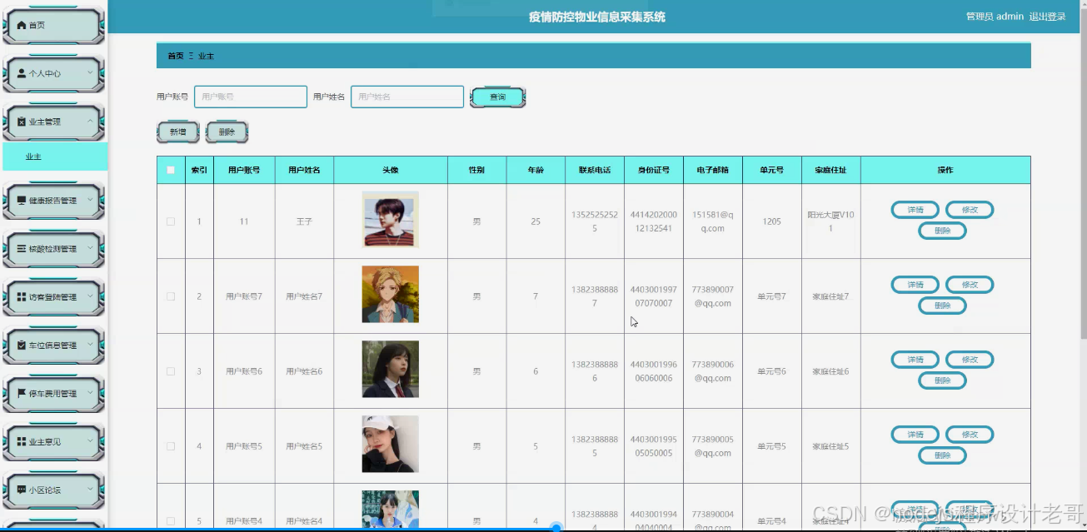Click the chat icon beside 小区论坛
Screen dimensions: 1087x532
(22, 490)
